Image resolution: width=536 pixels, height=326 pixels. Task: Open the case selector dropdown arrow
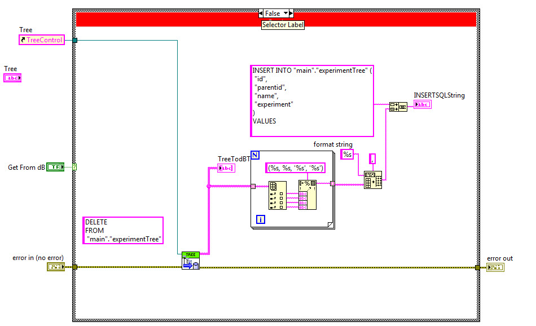click(285, 14)
